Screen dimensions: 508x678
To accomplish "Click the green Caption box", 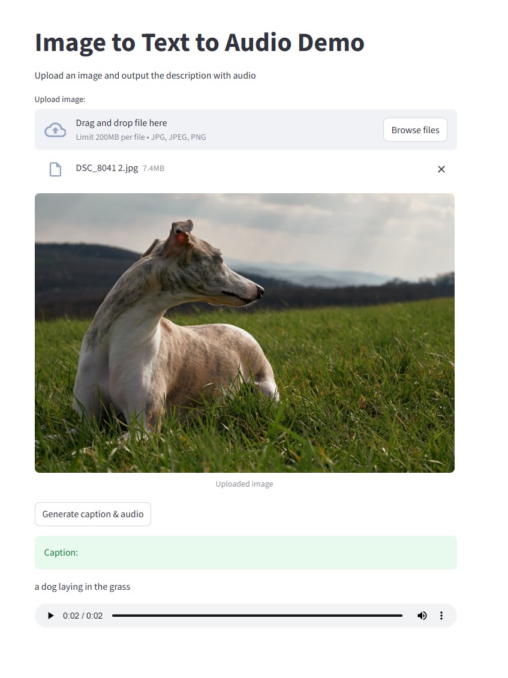I will click(245, 553).
